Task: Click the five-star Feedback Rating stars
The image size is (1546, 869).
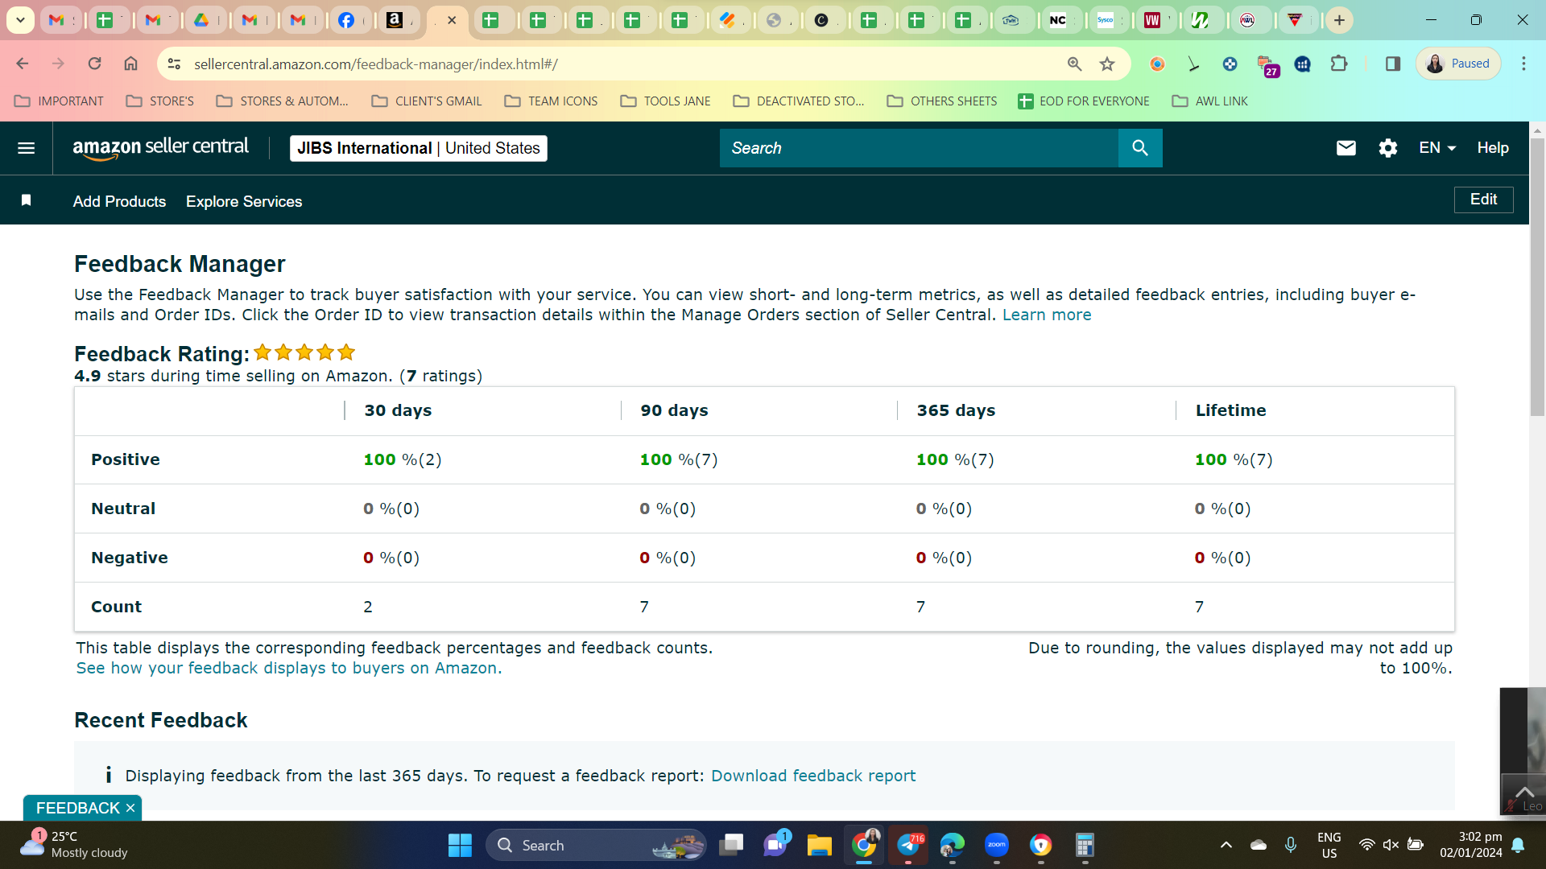Action: 304,352
